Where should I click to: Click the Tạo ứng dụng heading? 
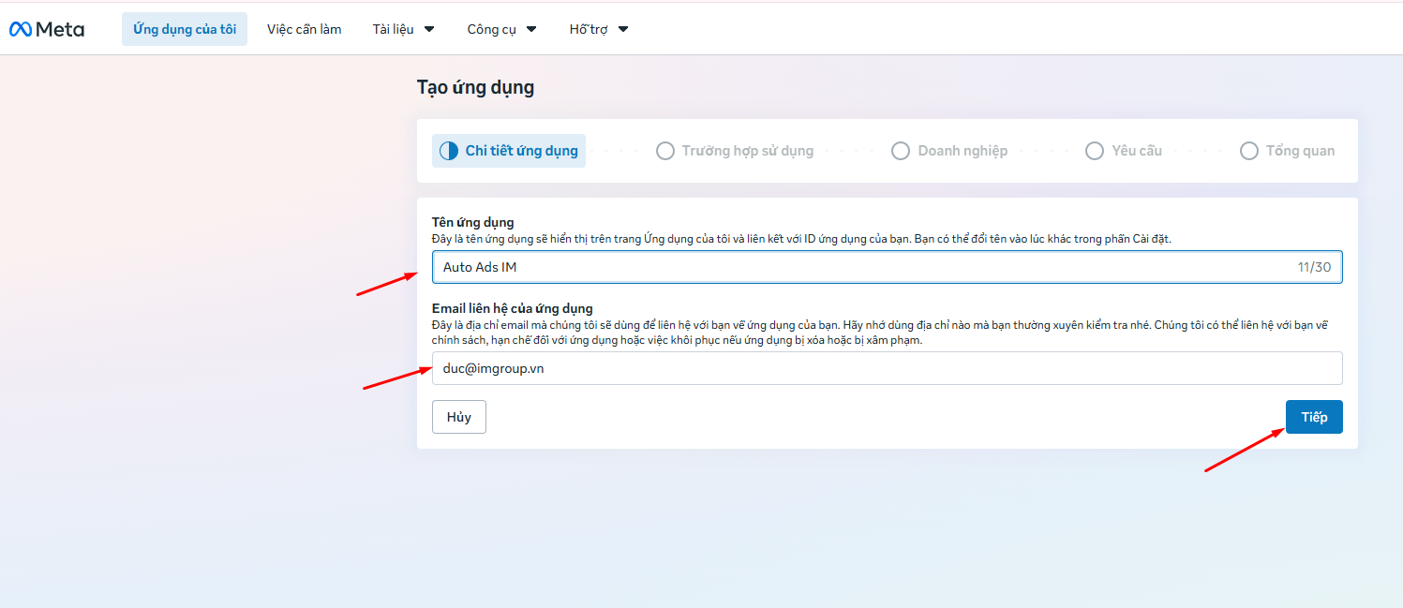pos(475,88)
